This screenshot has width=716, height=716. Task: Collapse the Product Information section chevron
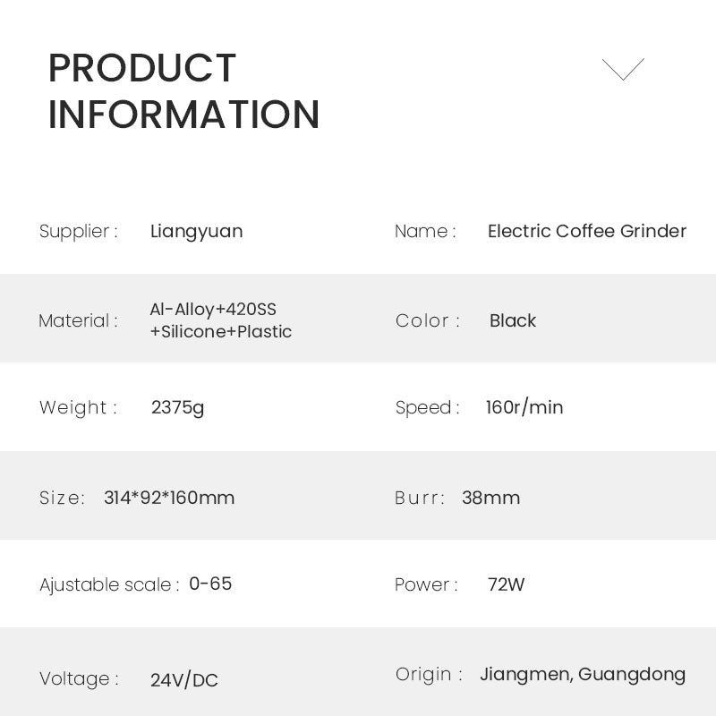(x=623, y=69)
